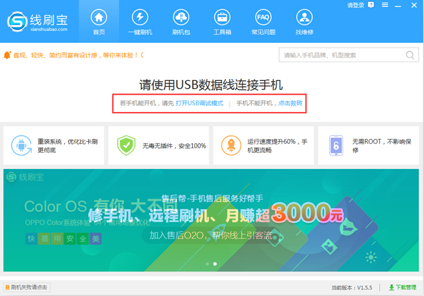This screenshot has width=424, height=296.
Task: Select the 重装系统 feature text
Action: tap(68, 146)
